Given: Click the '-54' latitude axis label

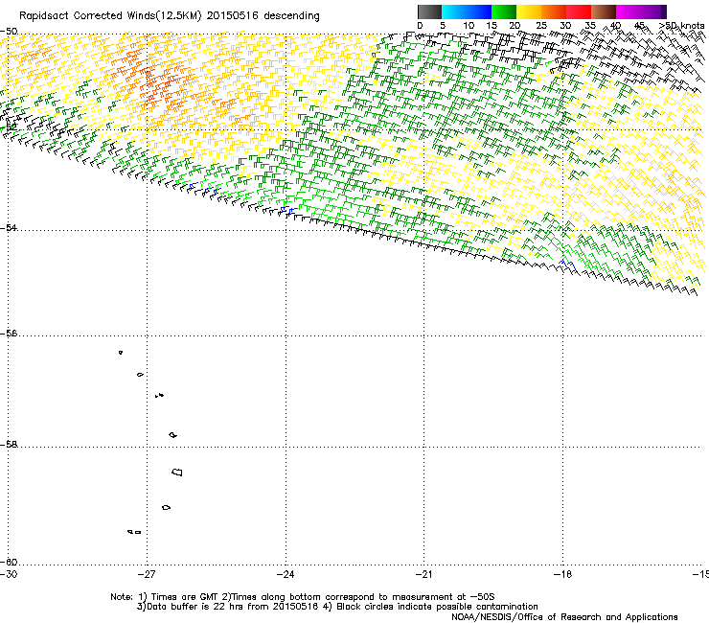Looking at the screenshot, I should pyautogui.click(x=9, y=227).
